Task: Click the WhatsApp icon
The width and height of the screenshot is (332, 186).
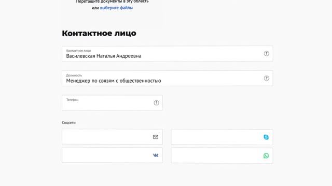Action: point(266,156)
